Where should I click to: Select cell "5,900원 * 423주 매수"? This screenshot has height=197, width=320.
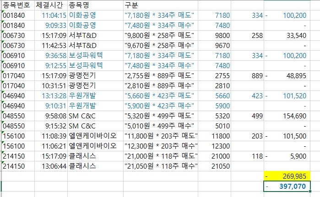point(161,106)
